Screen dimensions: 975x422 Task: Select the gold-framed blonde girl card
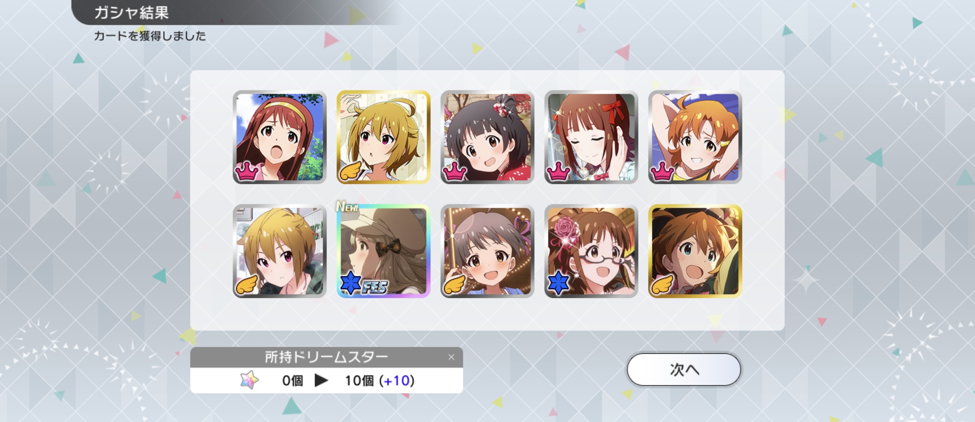tap(384, 137)
